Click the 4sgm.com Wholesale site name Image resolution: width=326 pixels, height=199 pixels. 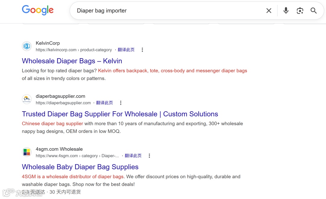59,149
